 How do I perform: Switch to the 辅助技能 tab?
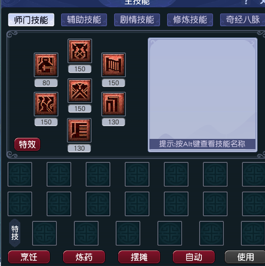coord(84,20)
